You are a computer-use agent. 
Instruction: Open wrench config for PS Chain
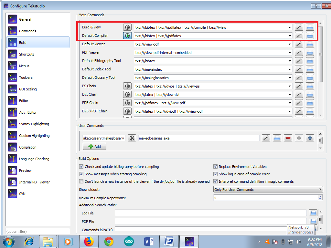[x=299, y=86]
